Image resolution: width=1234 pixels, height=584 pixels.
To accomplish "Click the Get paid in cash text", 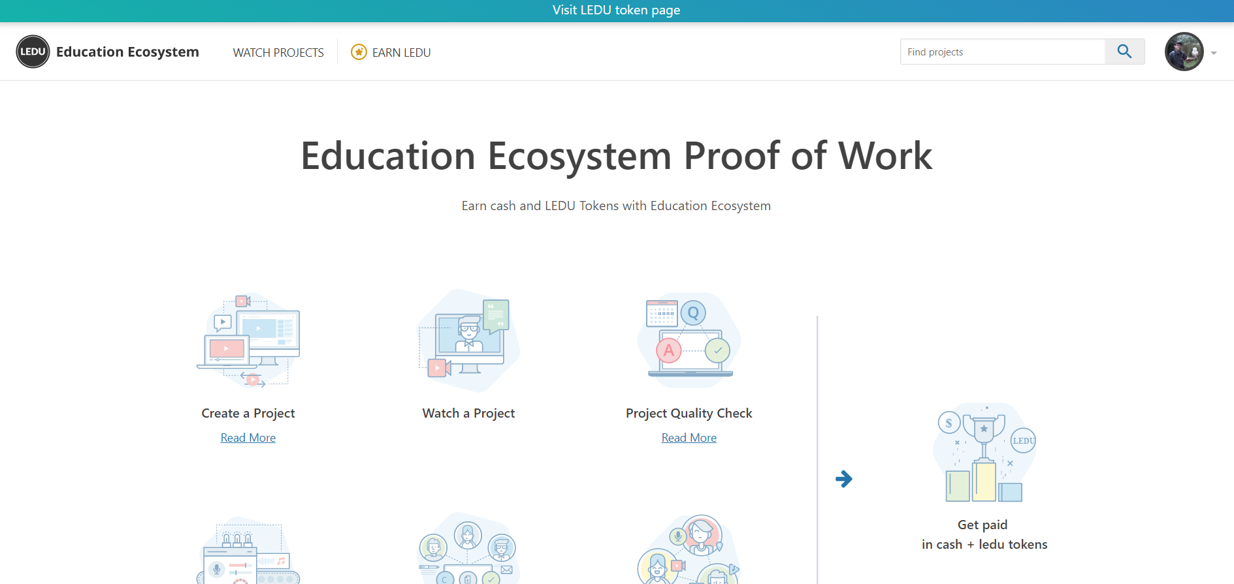I will click(x=984, y=534).
